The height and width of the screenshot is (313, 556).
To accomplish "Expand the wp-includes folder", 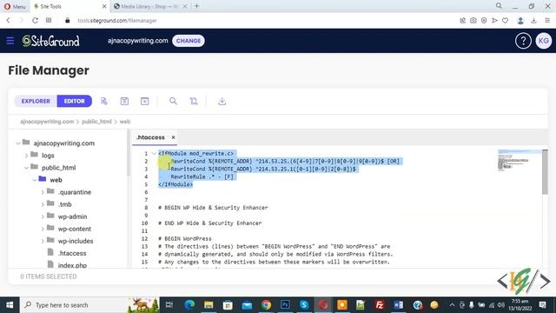I will [x=43, y=241].
